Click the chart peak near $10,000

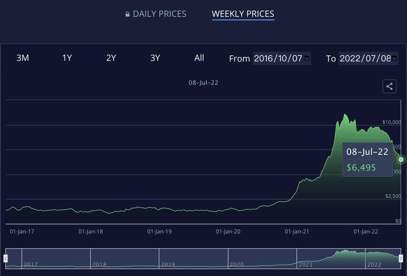point(345,114)
